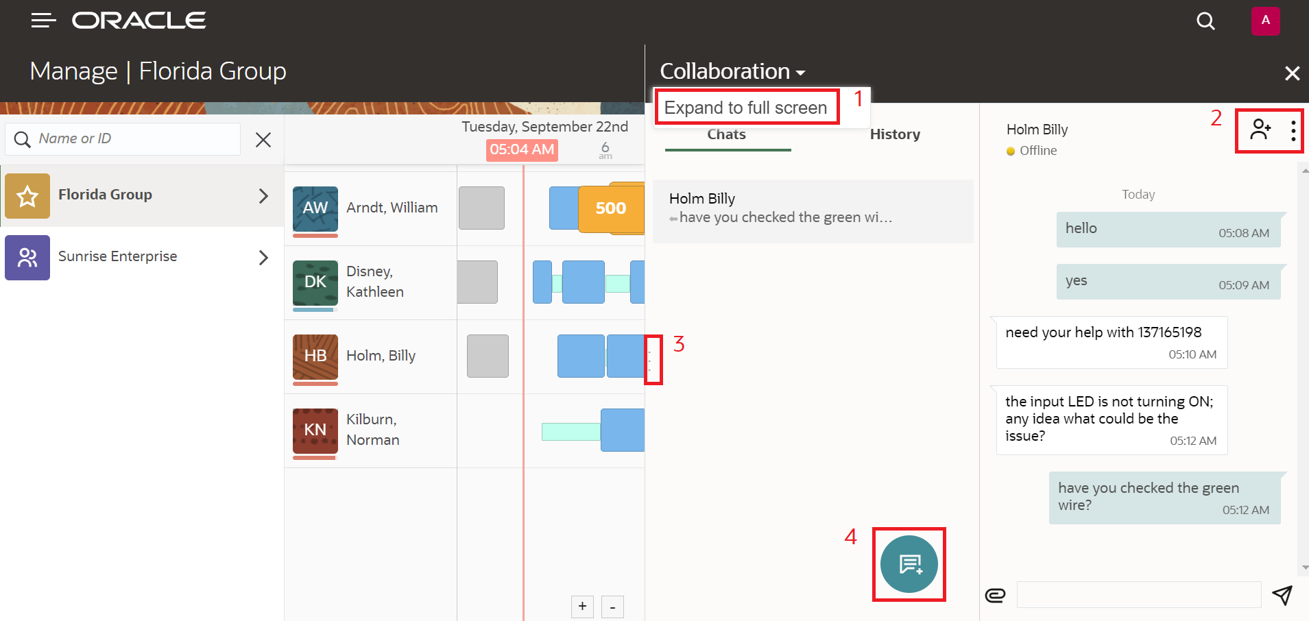Switch to the History tab
Image resolution: width=1309 pixels, height=621 pixels.
tap(895, 134)
